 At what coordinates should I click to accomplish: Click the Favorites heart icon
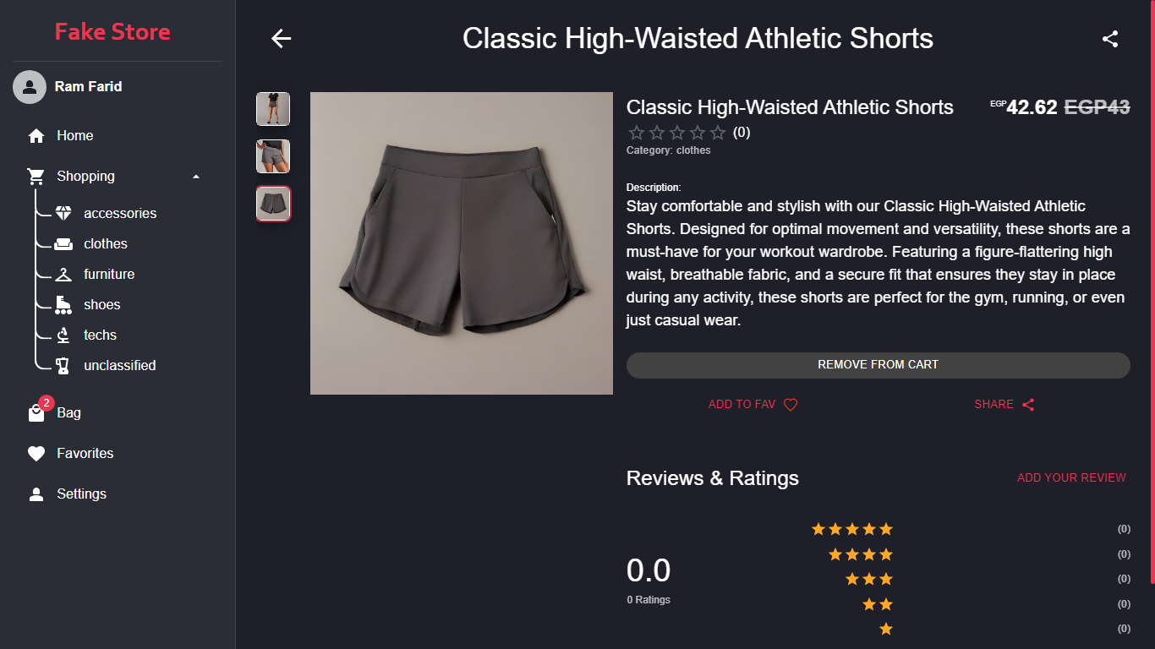click(x=36, y=454)
